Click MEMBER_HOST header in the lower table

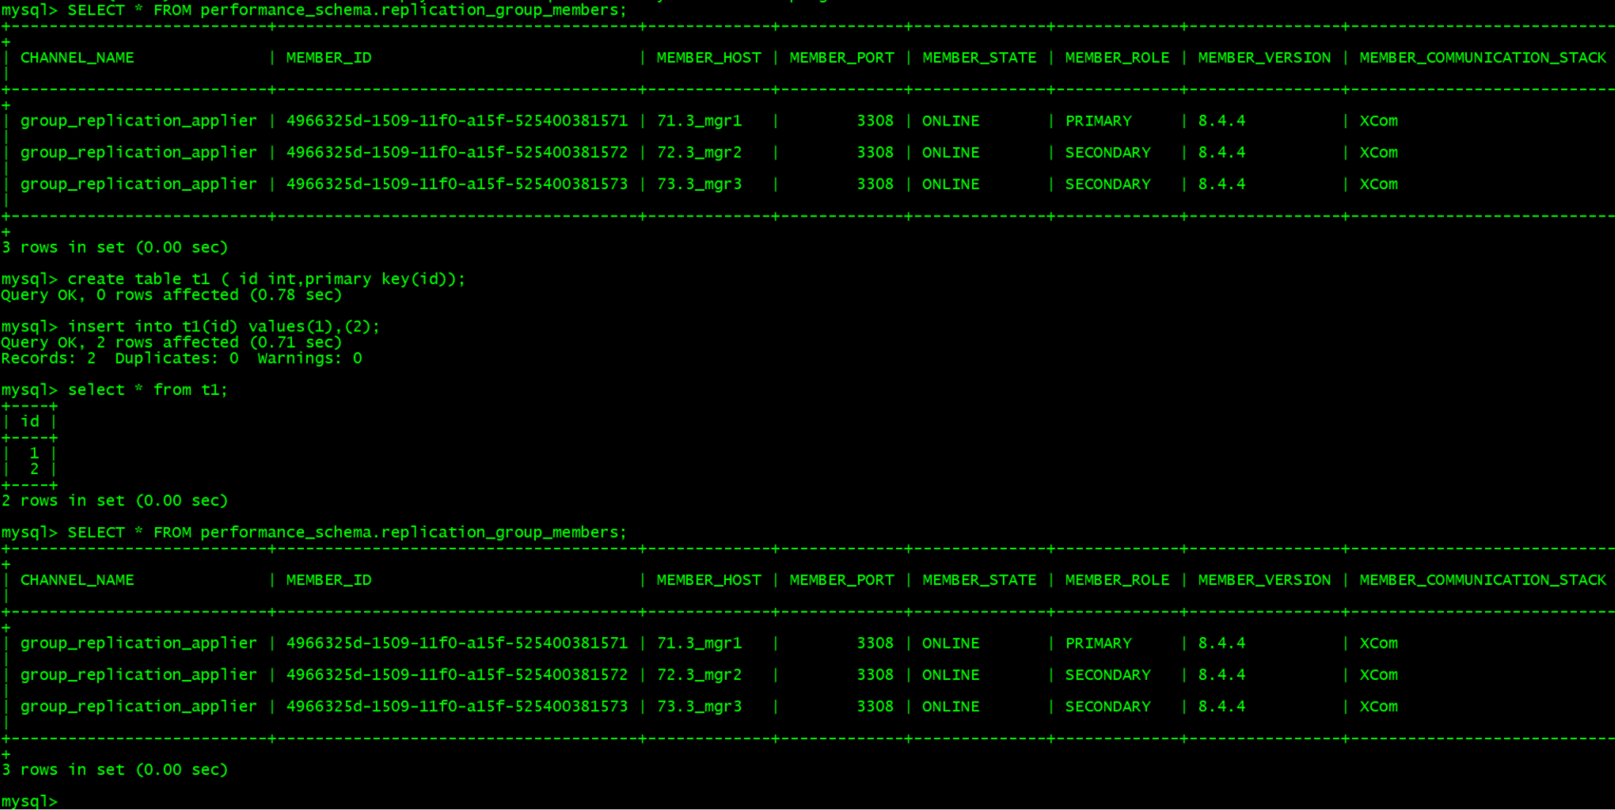709,580
